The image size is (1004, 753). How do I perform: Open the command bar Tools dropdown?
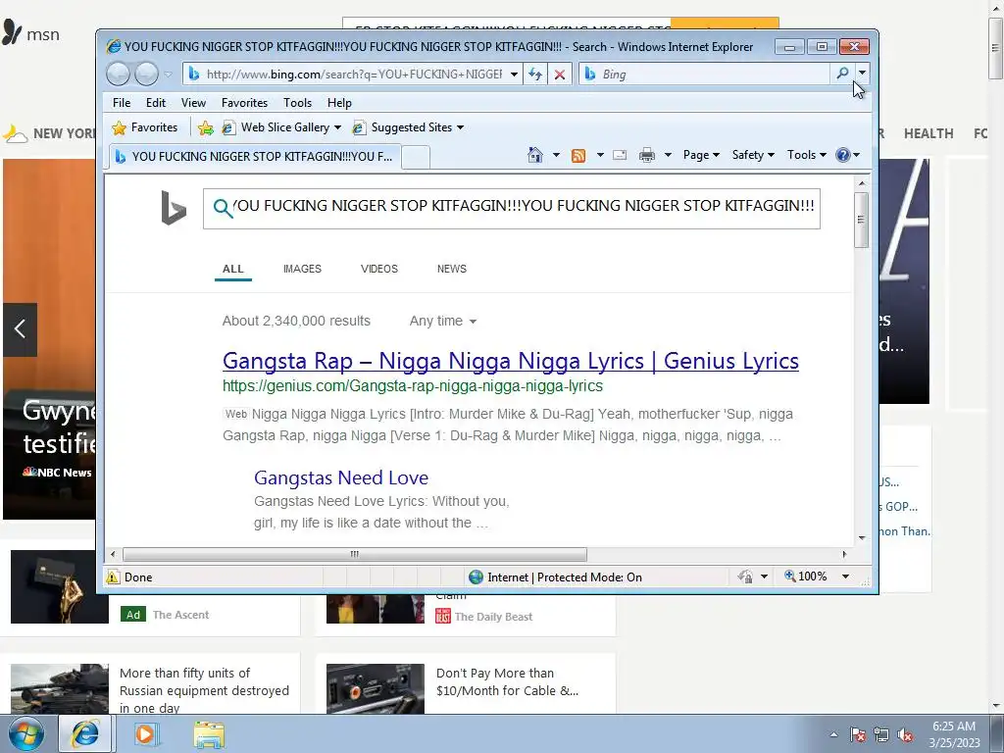pyautogui.click(x=807, y=155)
